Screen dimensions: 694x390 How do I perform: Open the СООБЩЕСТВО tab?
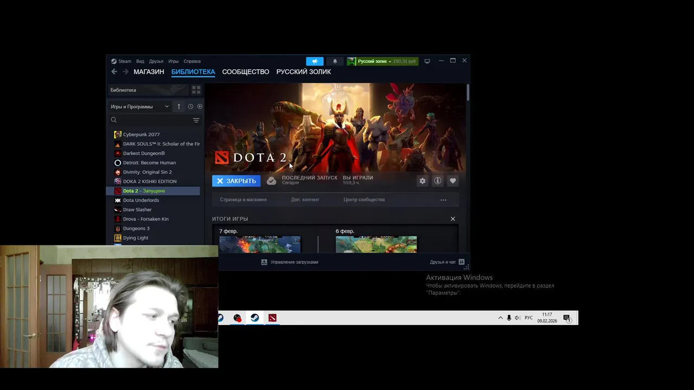click(x=246, y=71)
